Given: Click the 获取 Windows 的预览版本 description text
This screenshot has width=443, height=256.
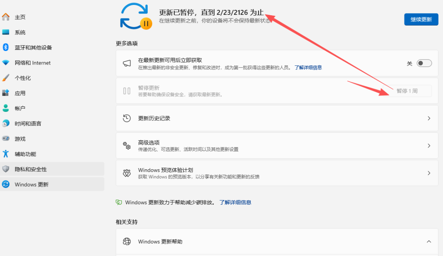Looking at the screenshot, I should [x=199, y=177].
